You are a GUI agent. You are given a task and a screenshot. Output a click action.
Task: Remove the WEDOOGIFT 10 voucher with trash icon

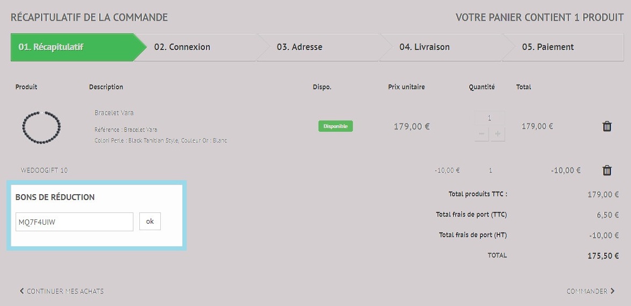[x=607, y=170]
